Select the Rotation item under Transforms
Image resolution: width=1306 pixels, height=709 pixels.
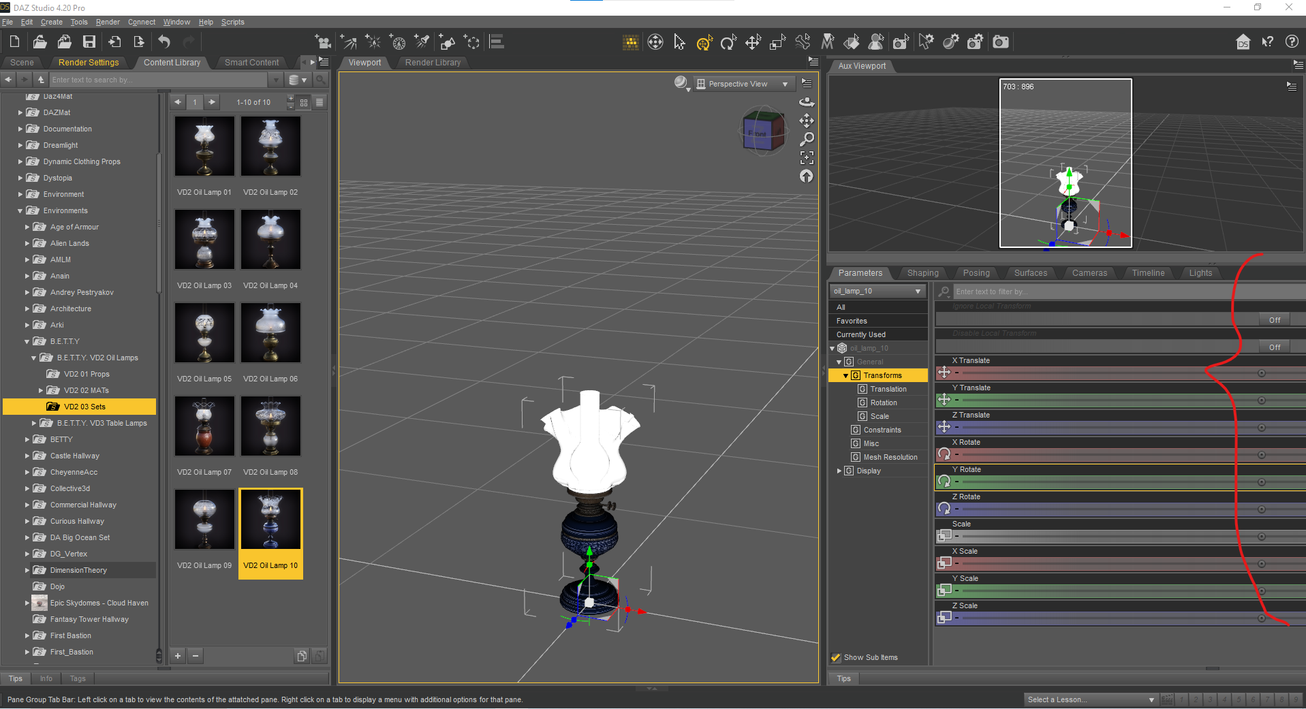(x=884, y=403)
